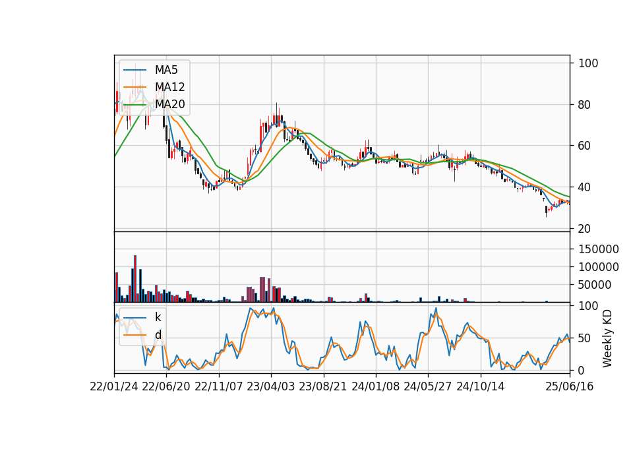Viewport: 633px width, 455px height.
Task: Click the volume axis value 150000
Action: coord(599,249)
